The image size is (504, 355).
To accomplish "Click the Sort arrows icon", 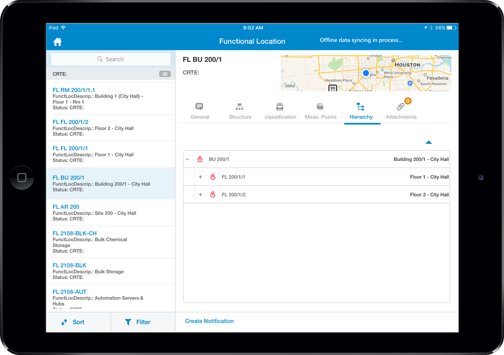I will pos(65,322).
